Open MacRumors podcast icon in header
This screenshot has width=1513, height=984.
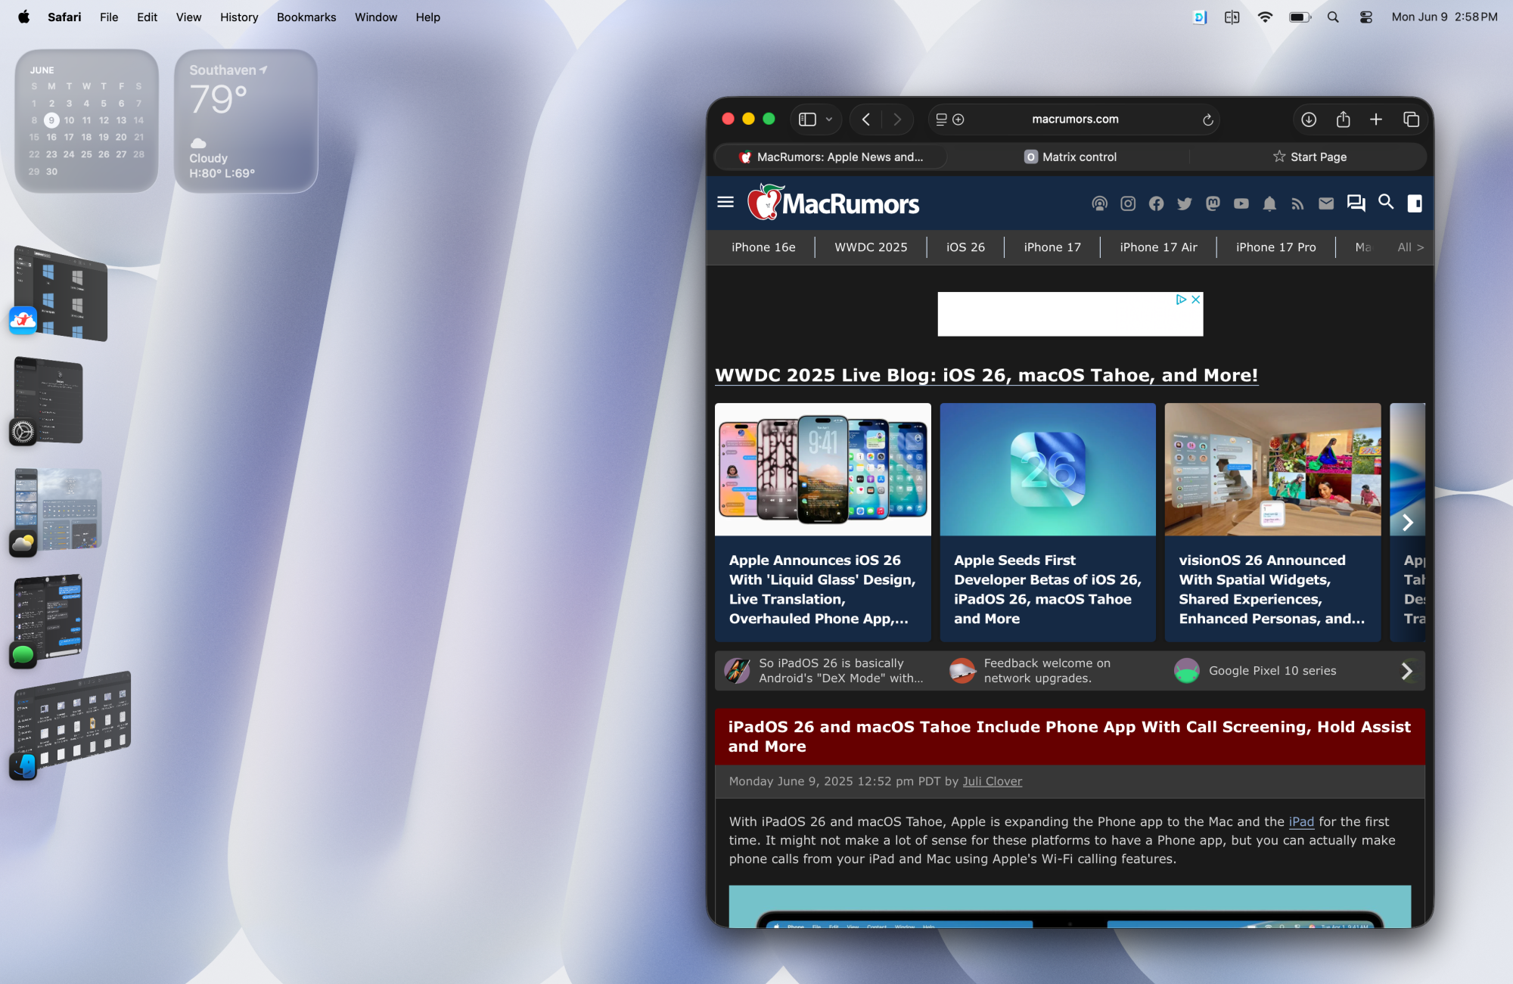[1099, 203]
